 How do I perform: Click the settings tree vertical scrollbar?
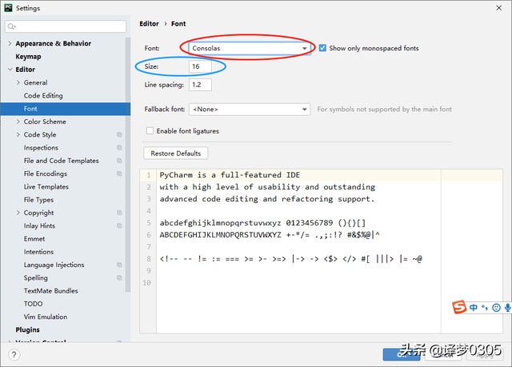[128, 165]
